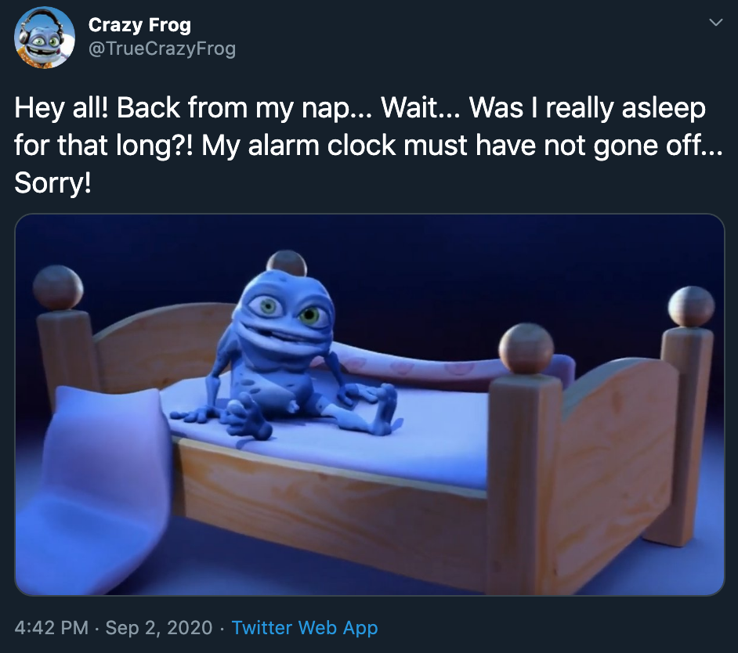Click the front wooden bedpost ball

point(526,348)
